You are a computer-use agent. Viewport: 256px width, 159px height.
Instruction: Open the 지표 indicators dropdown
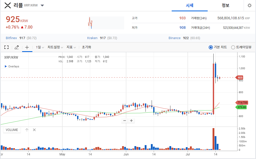click(71, 47)
